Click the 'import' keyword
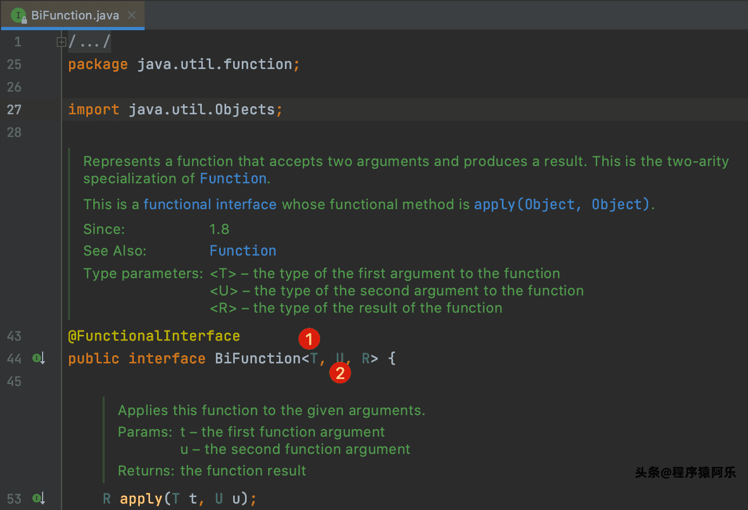Screen dimensions: 748x510 pos(93,110)
